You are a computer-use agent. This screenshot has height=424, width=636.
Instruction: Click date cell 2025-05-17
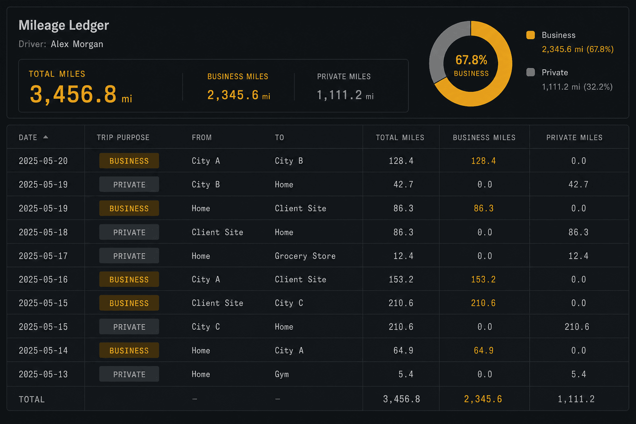(43, 256)
